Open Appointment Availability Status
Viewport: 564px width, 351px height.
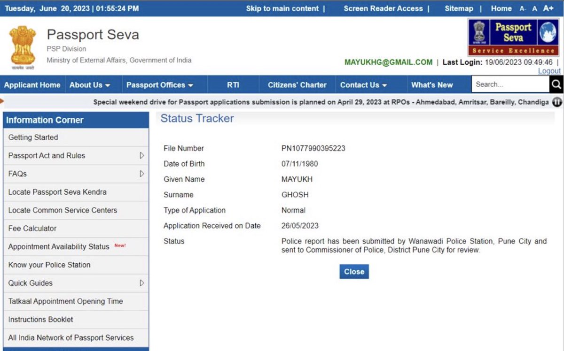pyautogui.click(x=76, y=246)
